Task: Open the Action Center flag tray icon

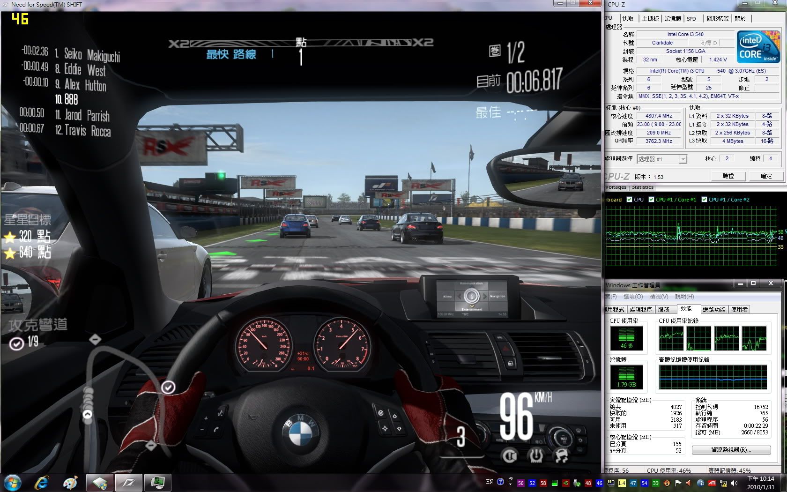Action: (678, 483)
